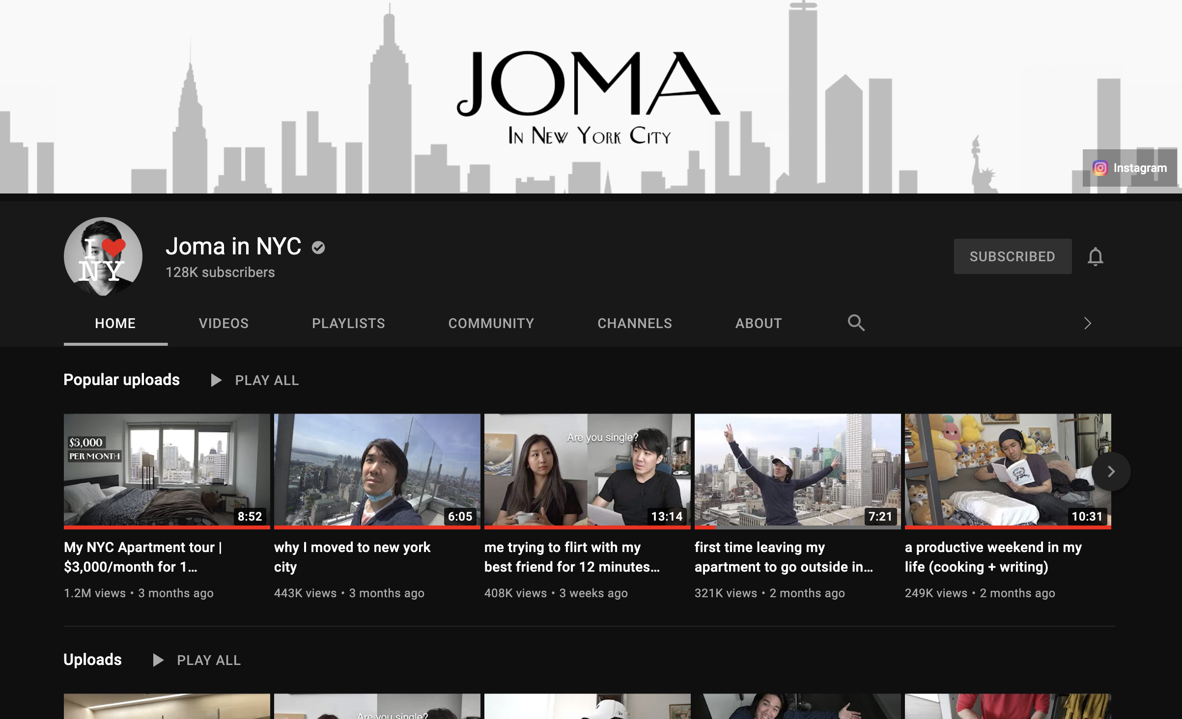
Task: Click Joma in NYC channel avatar
Action: click(103, 256)
